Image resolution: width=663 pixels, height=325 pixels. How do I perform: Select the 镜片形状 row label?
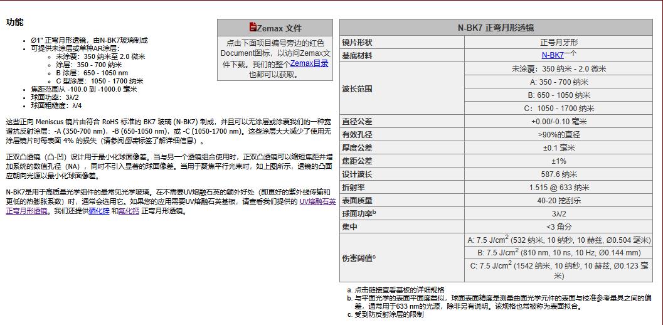click(358, 43)
